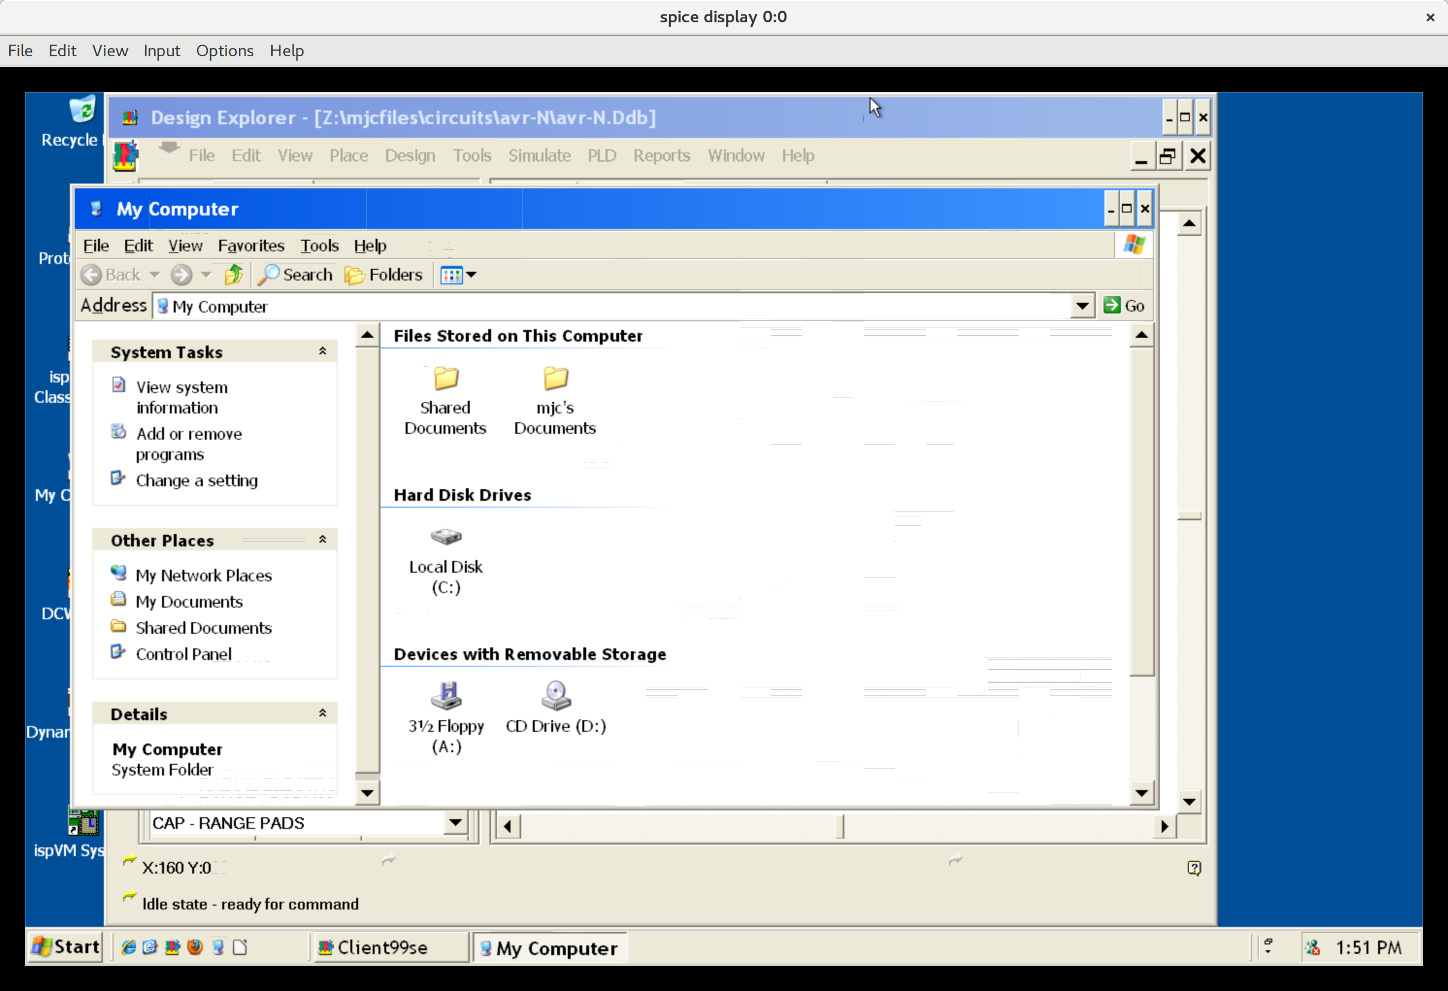Open the Tools menu in My Computer
This screenshot has height=991, width=1448.
click(x=319, y=246)
